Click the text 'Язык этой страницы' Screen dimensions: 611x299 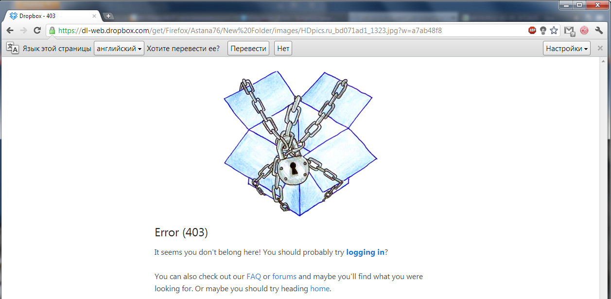point(57,48)
